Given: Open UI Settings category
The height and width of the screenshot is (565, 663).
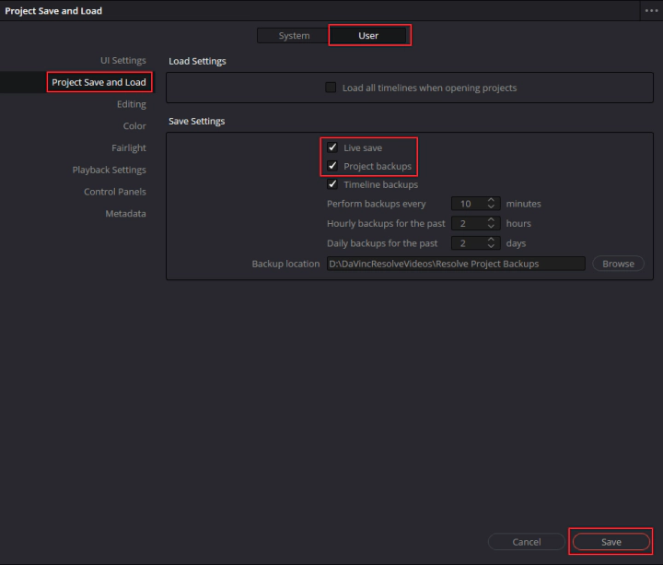Looking at the screenshot, I should 123,60.
